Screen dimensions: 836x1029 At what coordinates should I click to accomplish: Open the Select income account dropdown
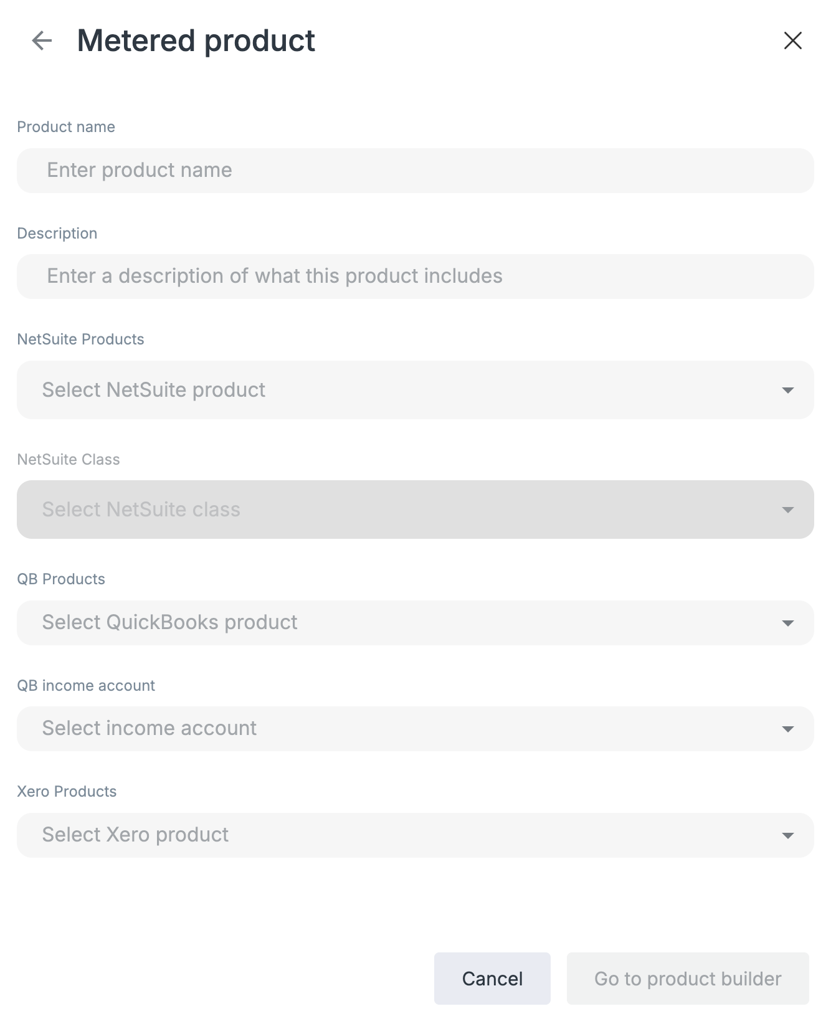point(415,729)
